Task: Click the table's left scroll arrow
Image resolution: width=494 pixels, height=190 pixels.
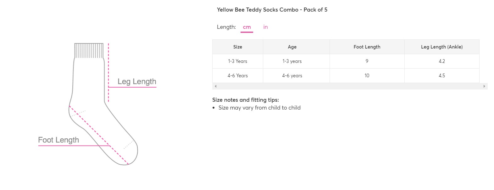Action: pyautogui.click(x=215, y=86)
